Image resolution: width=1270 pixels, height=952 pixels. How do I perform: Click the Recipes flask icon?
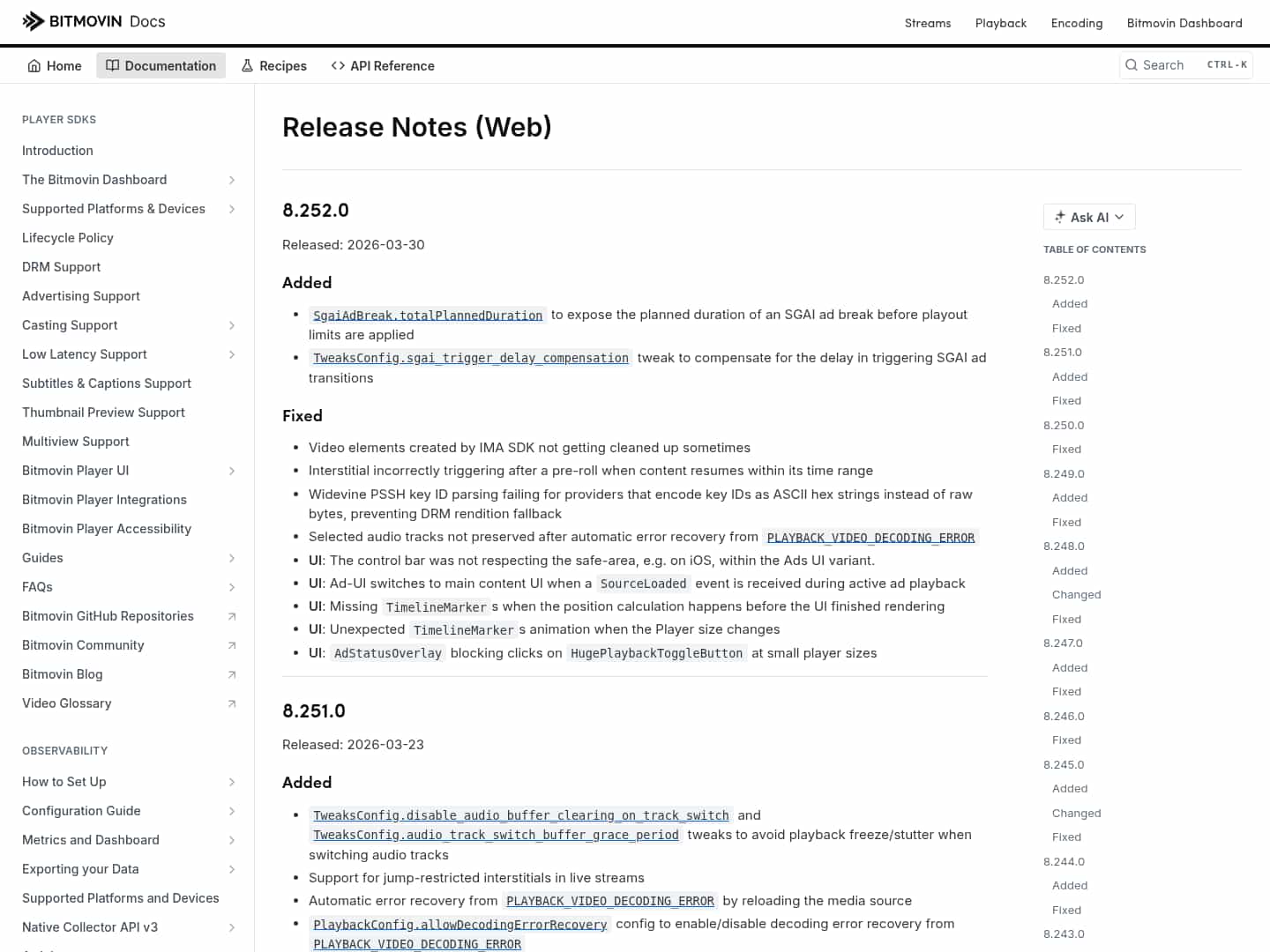[x=246, y=65]
